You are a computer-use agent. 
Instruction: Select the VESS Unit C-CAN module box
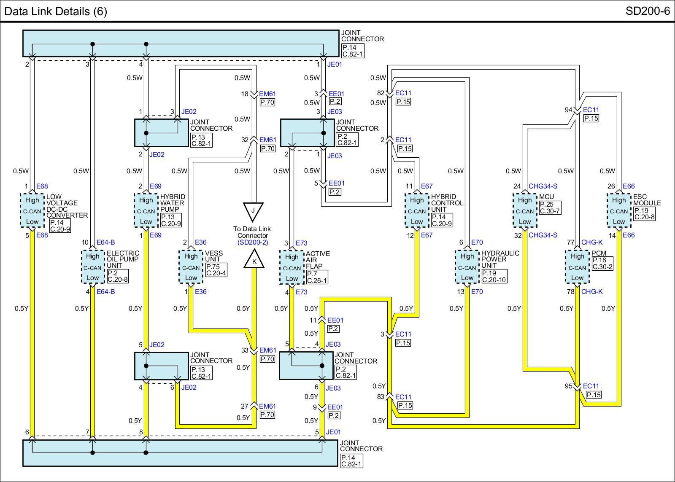point(191,267)
